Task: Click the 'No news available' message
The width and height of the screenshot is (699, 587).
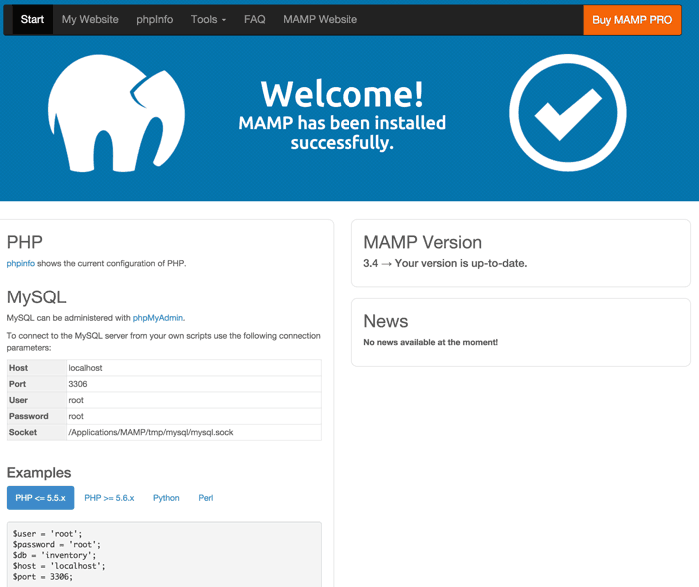Action: (x=430, y=342)
